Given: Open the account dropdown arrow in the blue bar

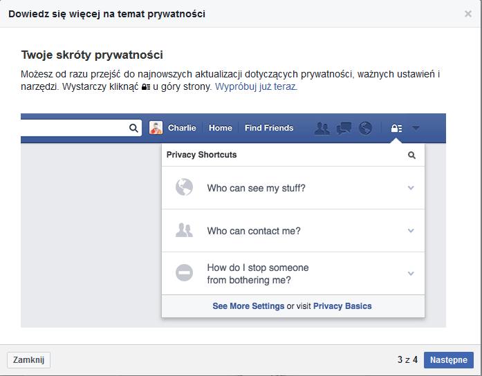Looking at the screenshot, I should (x=416, y=128).
